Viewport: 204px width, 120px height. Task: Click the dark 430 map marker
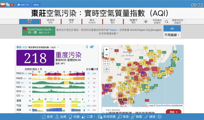click(x=120, y=100)
